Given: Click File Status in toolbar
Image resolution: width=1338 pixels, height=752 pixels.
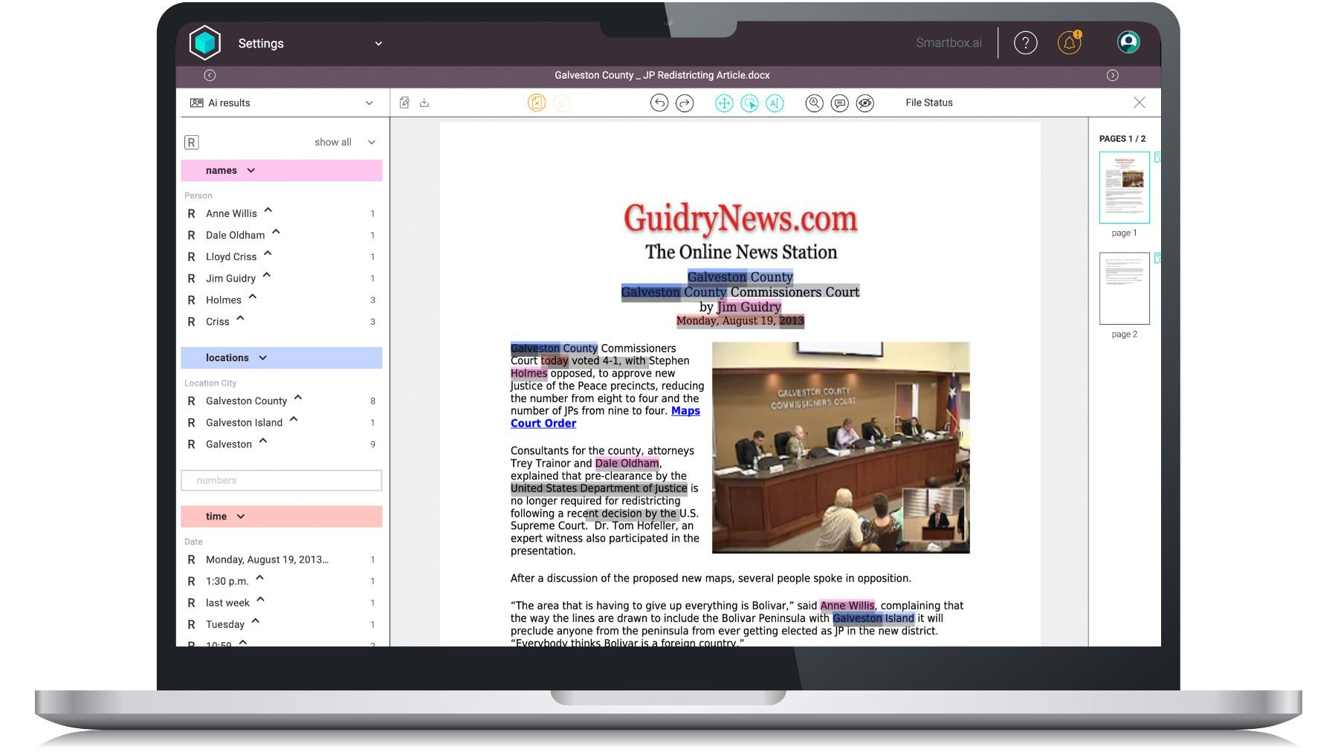Looking at the screenshot, I should (928, 103).
